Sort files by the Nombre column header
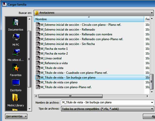 (x=89, y=19)
